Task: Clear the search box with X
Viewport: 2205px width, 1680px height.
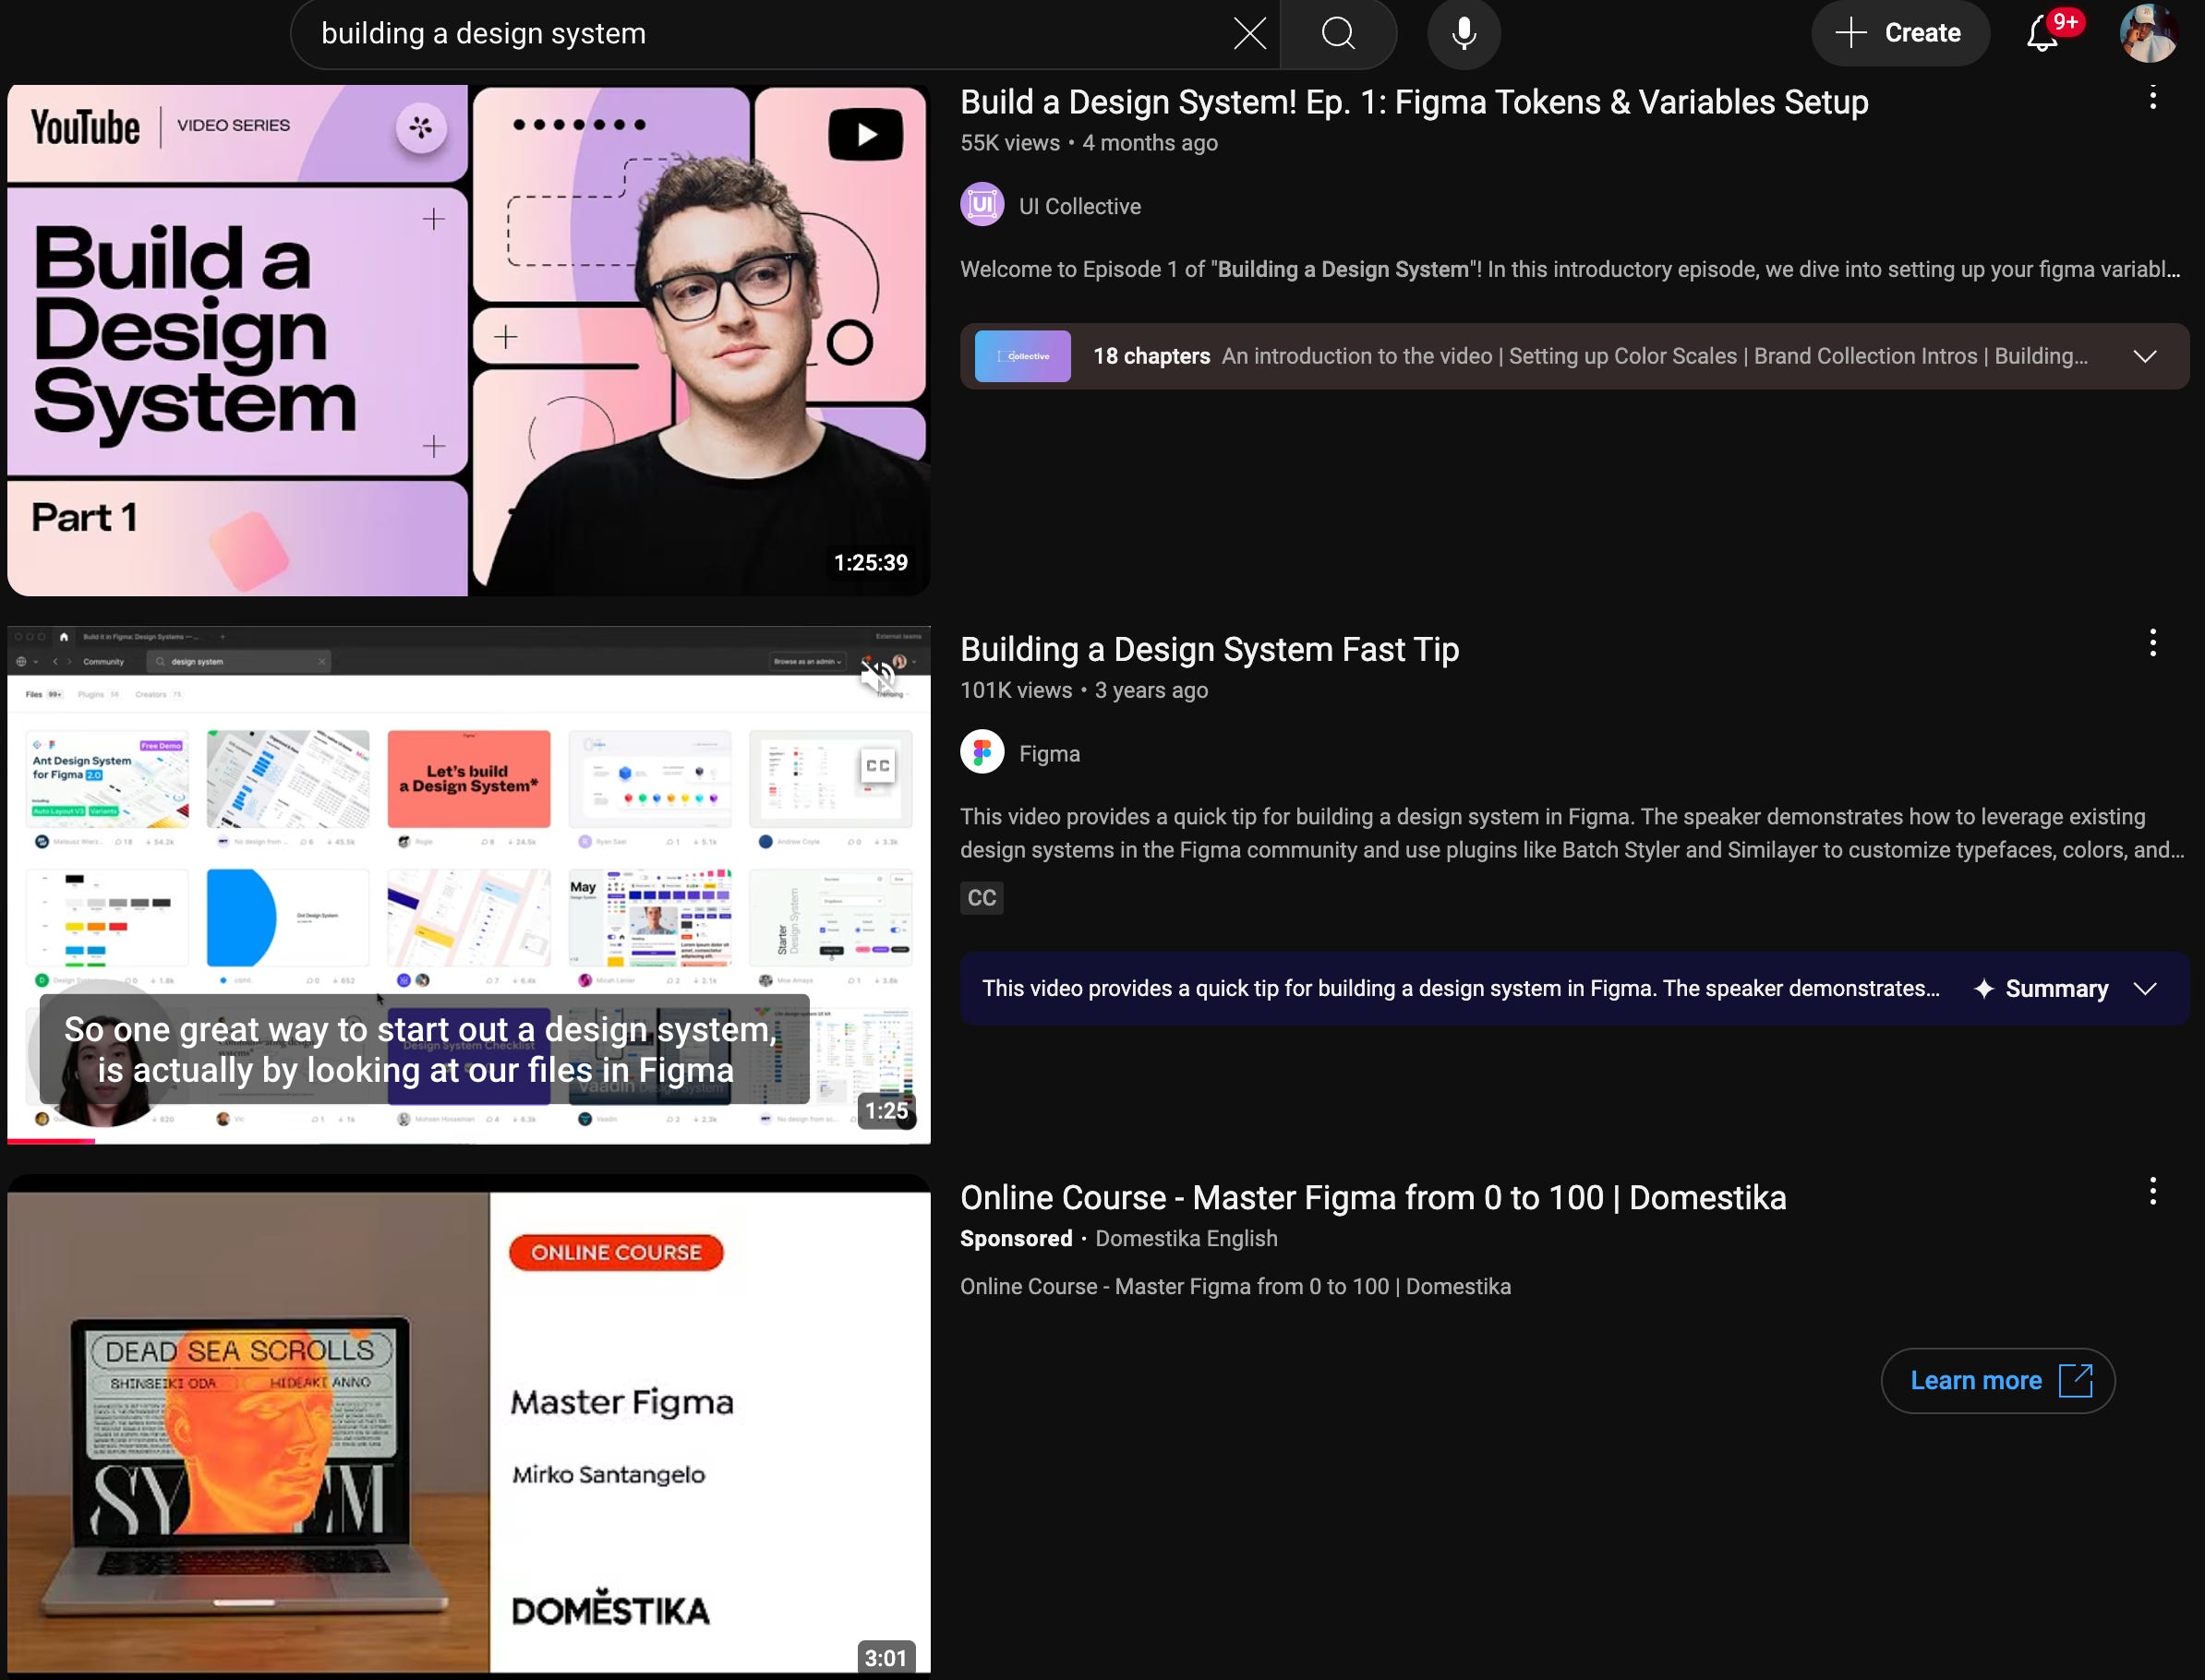Action: pyautogui.click(x=1248, y=33)
